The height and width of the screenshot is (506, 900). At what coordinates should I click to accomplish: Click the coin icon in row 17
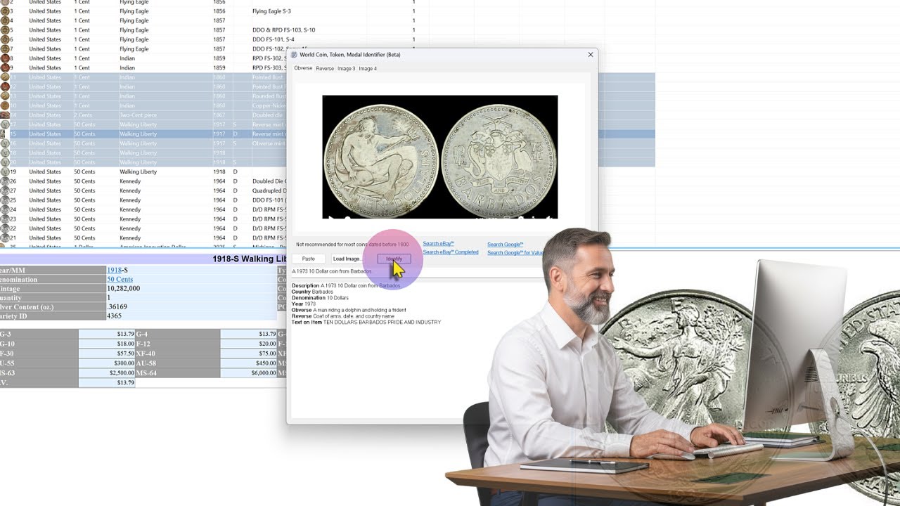[5, 124]
